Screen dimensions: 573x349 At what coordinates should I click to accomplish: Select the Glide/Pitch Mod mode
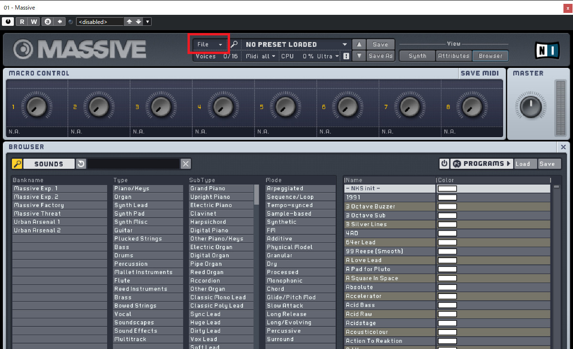point(300,297)
